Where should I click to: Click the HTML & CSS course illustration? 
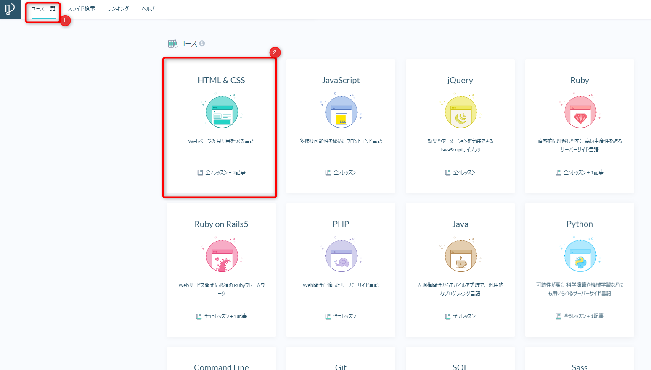222,112
